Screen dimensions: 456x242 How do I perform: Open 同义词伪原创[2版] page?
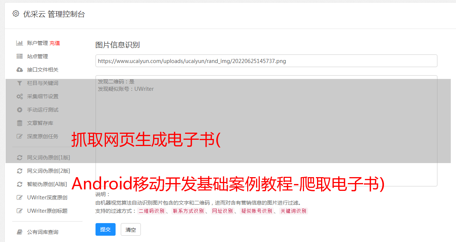pyautogui.click(x=48, y=171)
